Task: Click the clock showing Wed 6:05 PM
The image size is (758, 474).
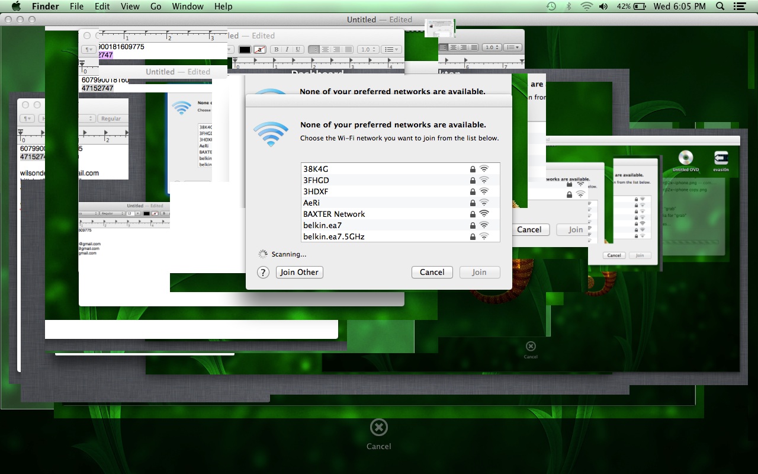Action: click(x=679, y=7)
